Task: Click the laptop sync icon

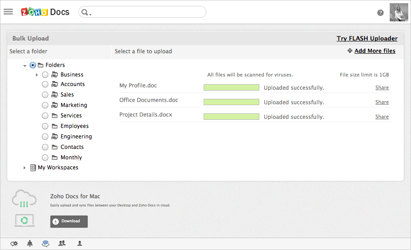Action: (24, 220)
